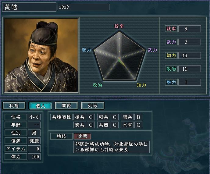
Task: Open the 状態 tab
Action: click(14, 106)
